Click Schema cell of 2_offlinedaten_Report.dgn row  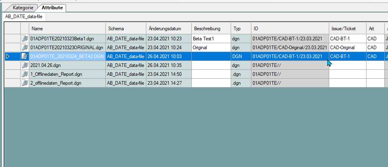tap(126, 83)
